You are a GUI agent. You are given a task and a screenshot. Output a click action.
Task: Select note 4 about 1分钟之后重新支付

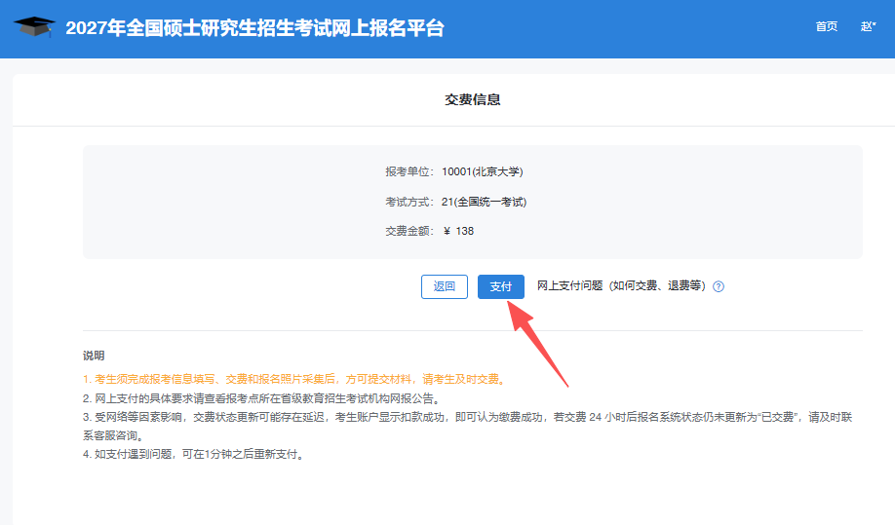(195, 454)
